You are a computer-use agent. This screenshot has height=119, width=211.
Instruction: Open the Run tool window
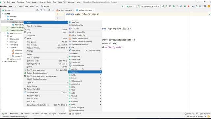5,114
